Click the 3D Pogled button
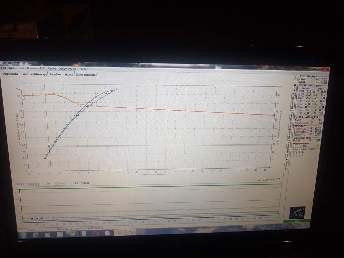Screen dimensions: 344x258 (81, 183)
